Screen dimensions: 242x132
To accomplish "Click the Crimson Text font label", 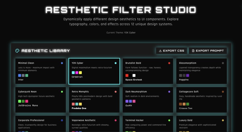I will pos(186,108).
